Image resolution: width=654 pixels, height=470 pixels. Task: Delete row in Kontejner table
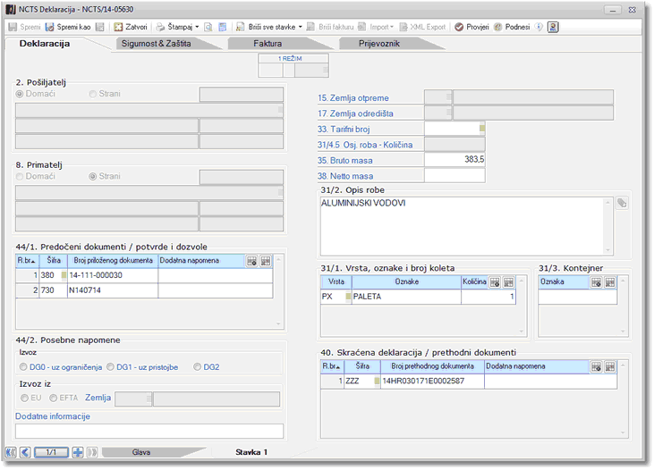point(610,282)
